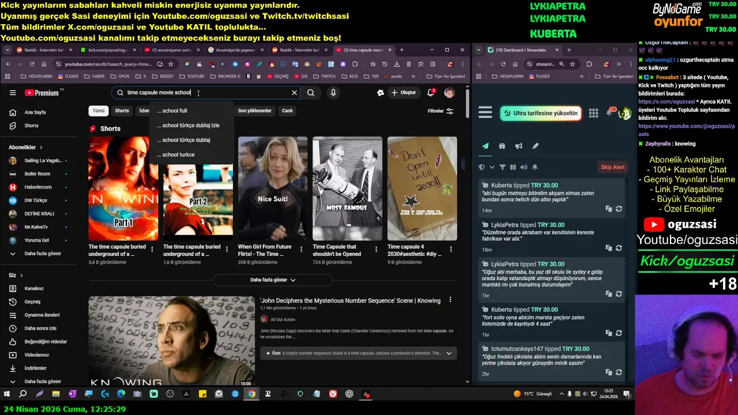Pause the Streamlabs alert queue

[513, 167]
